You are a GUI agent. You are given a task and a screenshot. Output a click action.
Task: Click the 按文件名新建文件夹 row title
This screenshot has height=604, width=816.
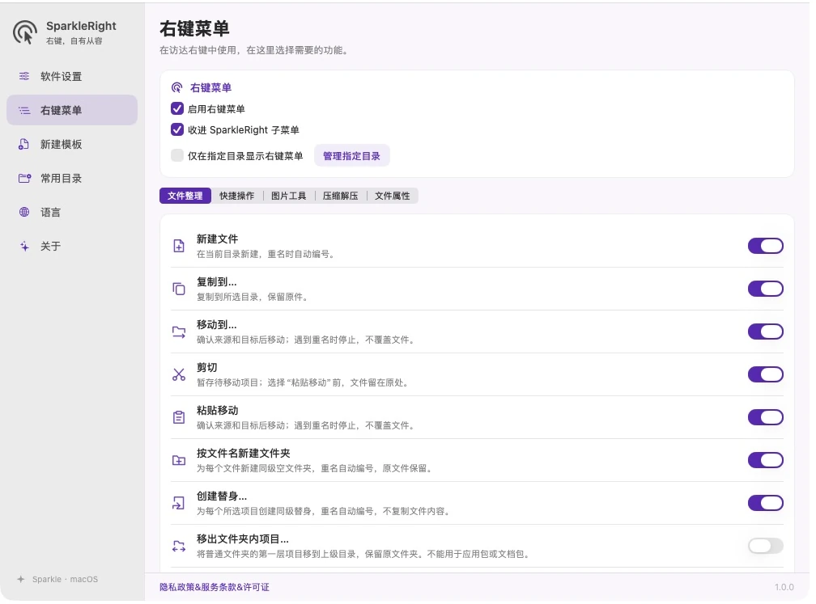[244, 454]
